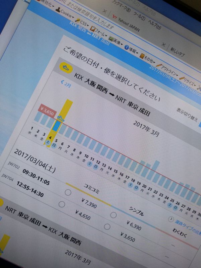Click the シンプル fare column header
The width and height of the screenshot is (201, 268).
coord(136,211)
